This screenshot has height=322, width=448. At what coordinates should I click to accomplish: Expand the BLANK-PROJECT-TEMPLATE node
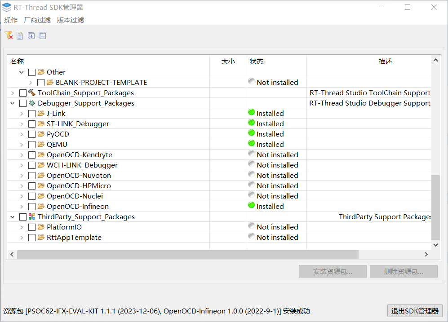tap(31, 83)
